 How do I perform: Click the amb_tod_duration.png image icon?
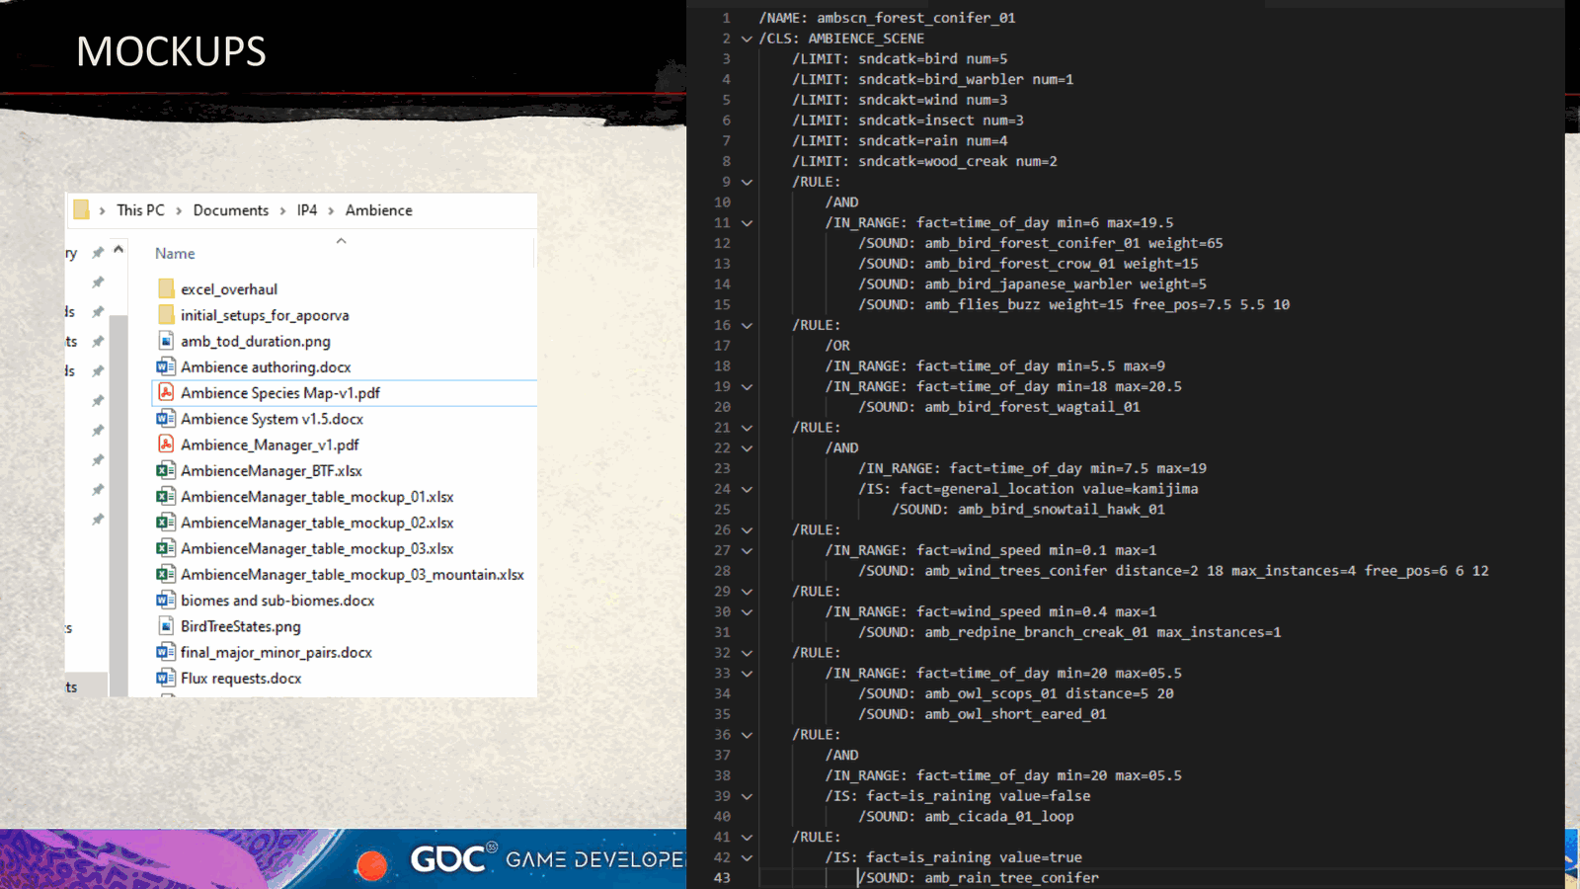[166, 341]
